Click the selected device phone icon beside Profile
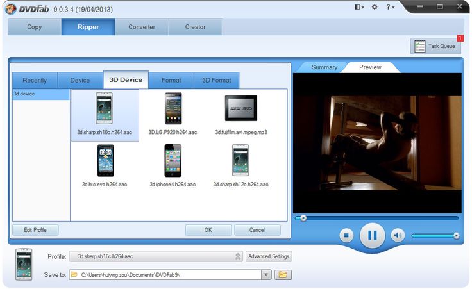 pyautogui.click(x=24, y=265)
